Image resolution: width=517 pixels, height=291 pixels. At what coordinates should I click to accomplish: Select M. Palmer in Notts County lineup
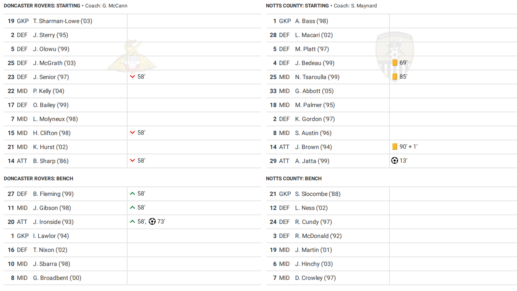click(x=315, y=105)
